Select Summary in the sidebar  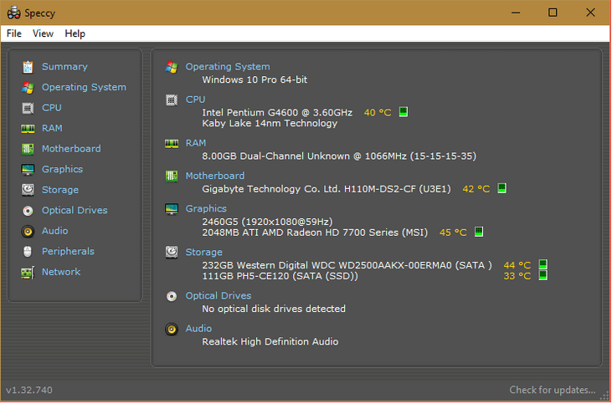pyautogui.click(x=64, y=67)
